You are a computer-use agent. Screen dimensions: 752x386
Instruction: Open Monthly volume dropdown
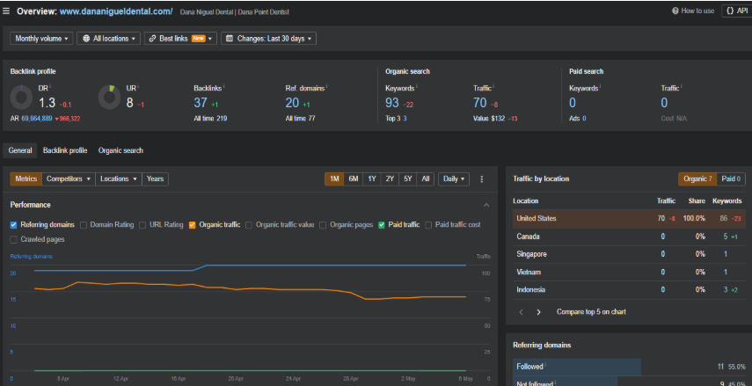click(41, 39)
